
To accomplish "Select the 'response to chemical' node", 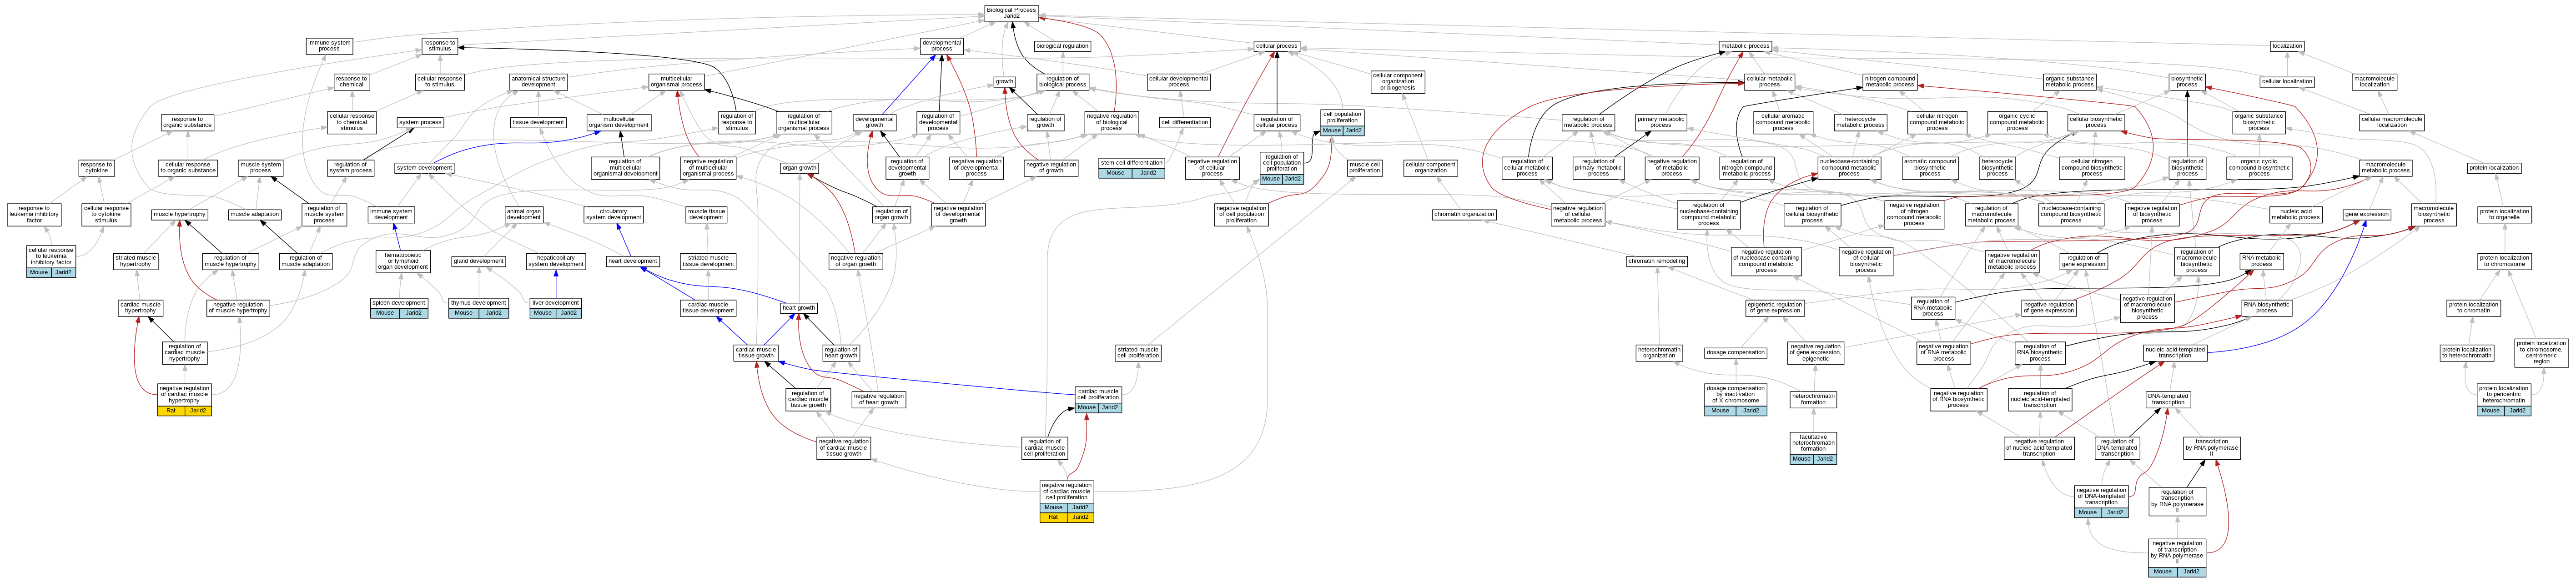I will (351, 82).
